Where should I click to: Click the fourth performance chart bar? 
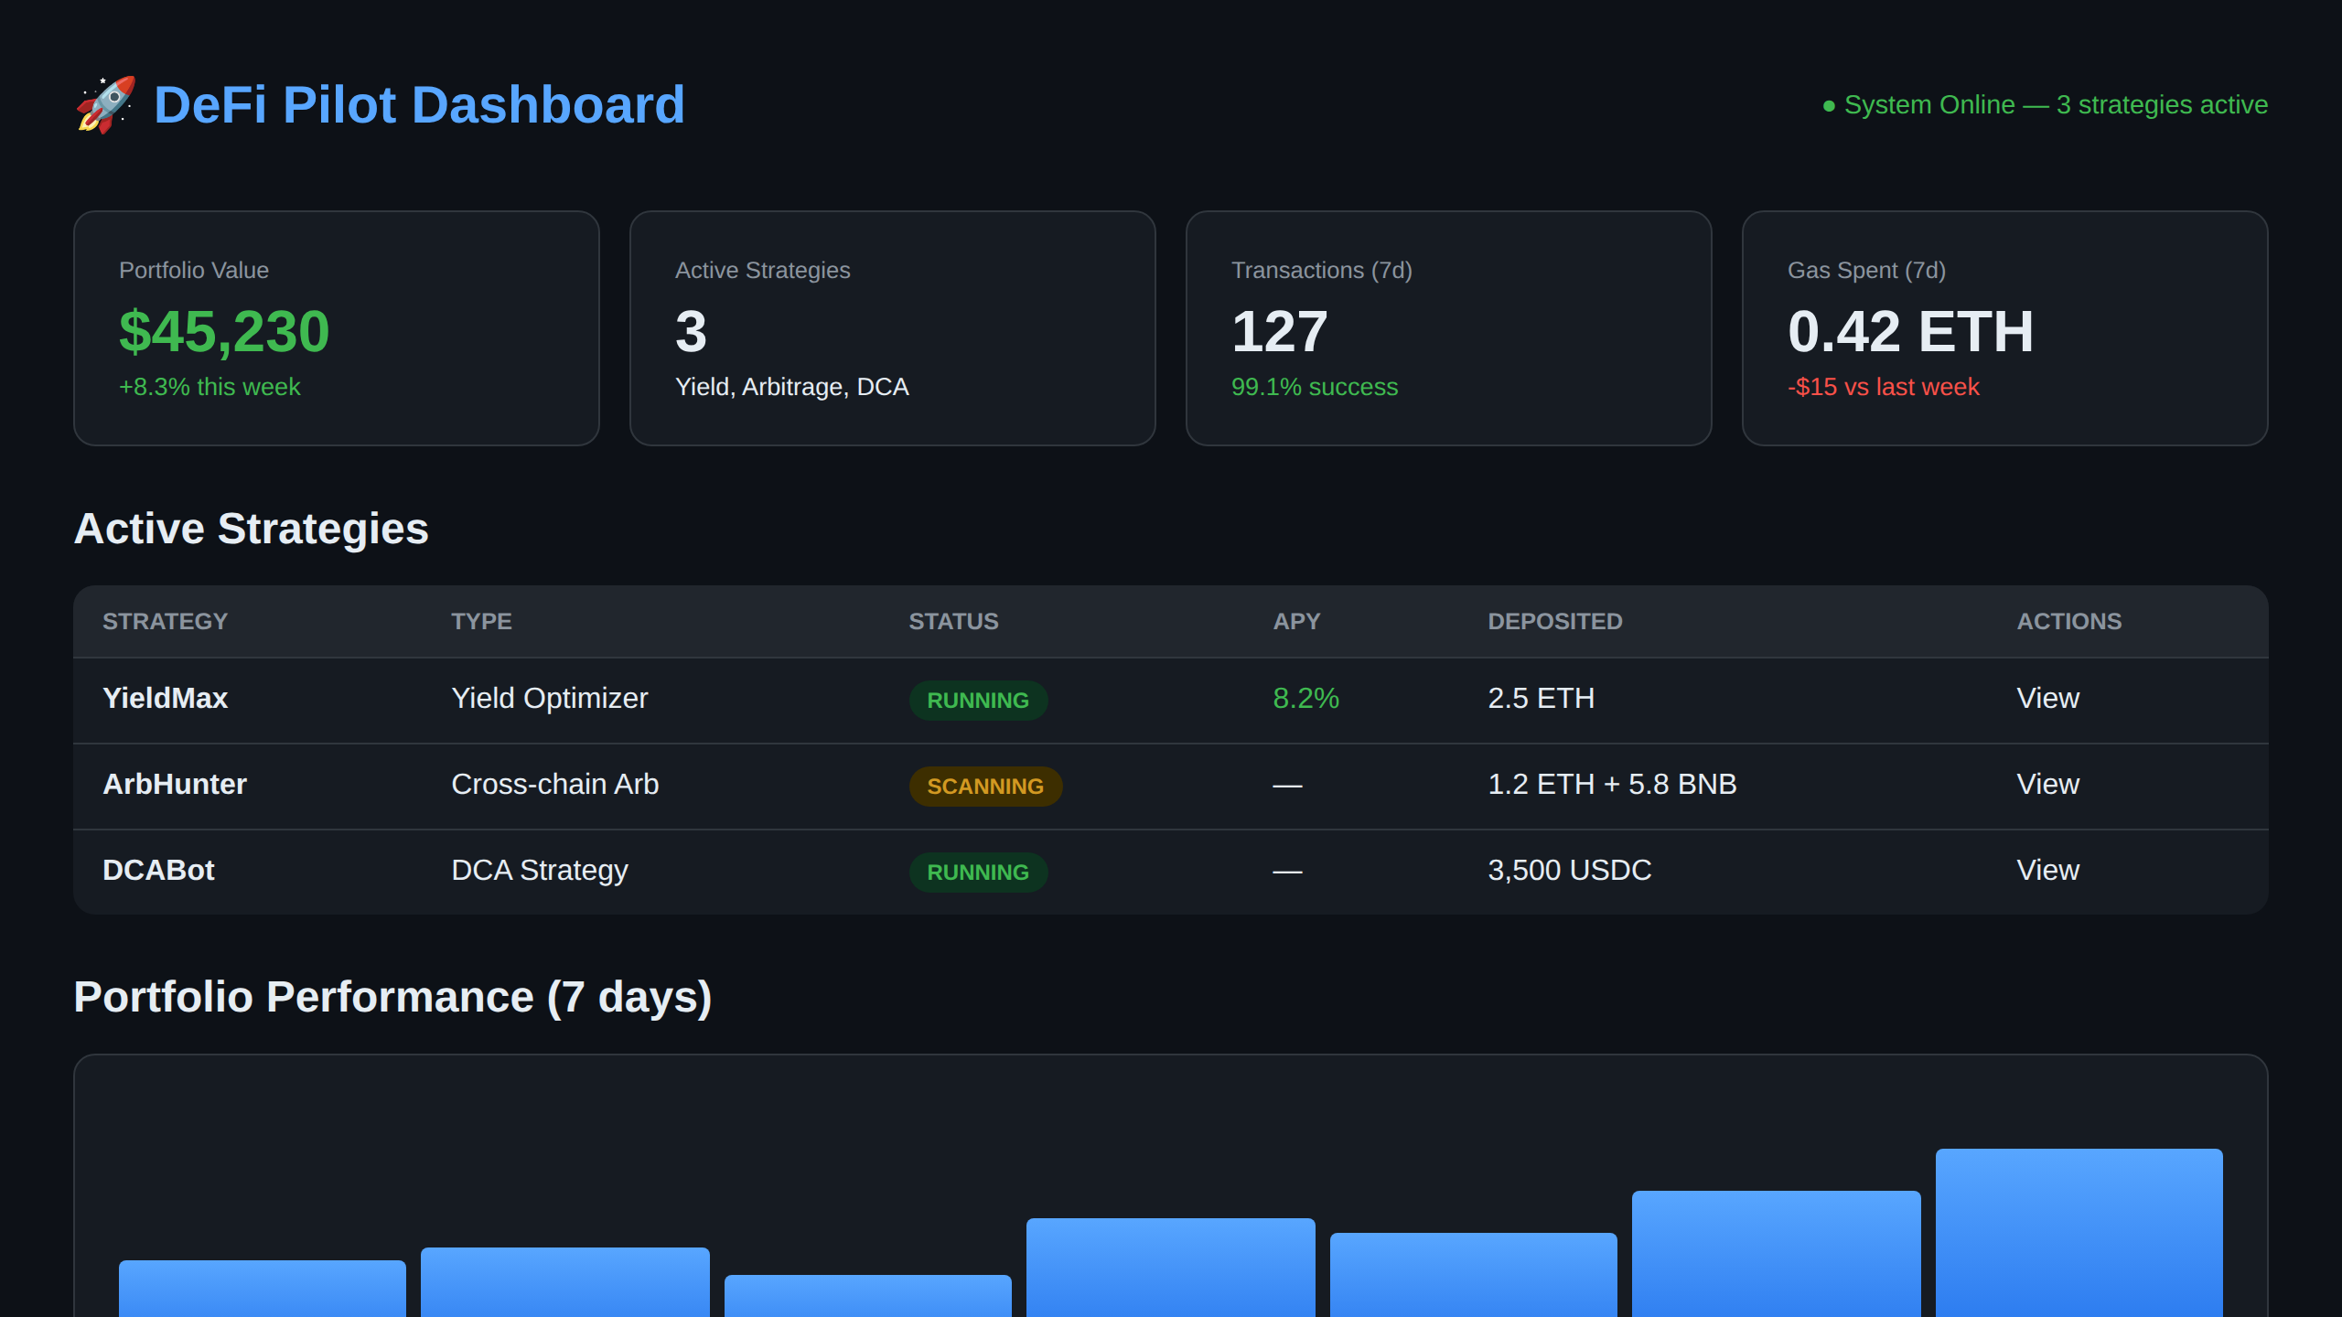[1171, 1268]
